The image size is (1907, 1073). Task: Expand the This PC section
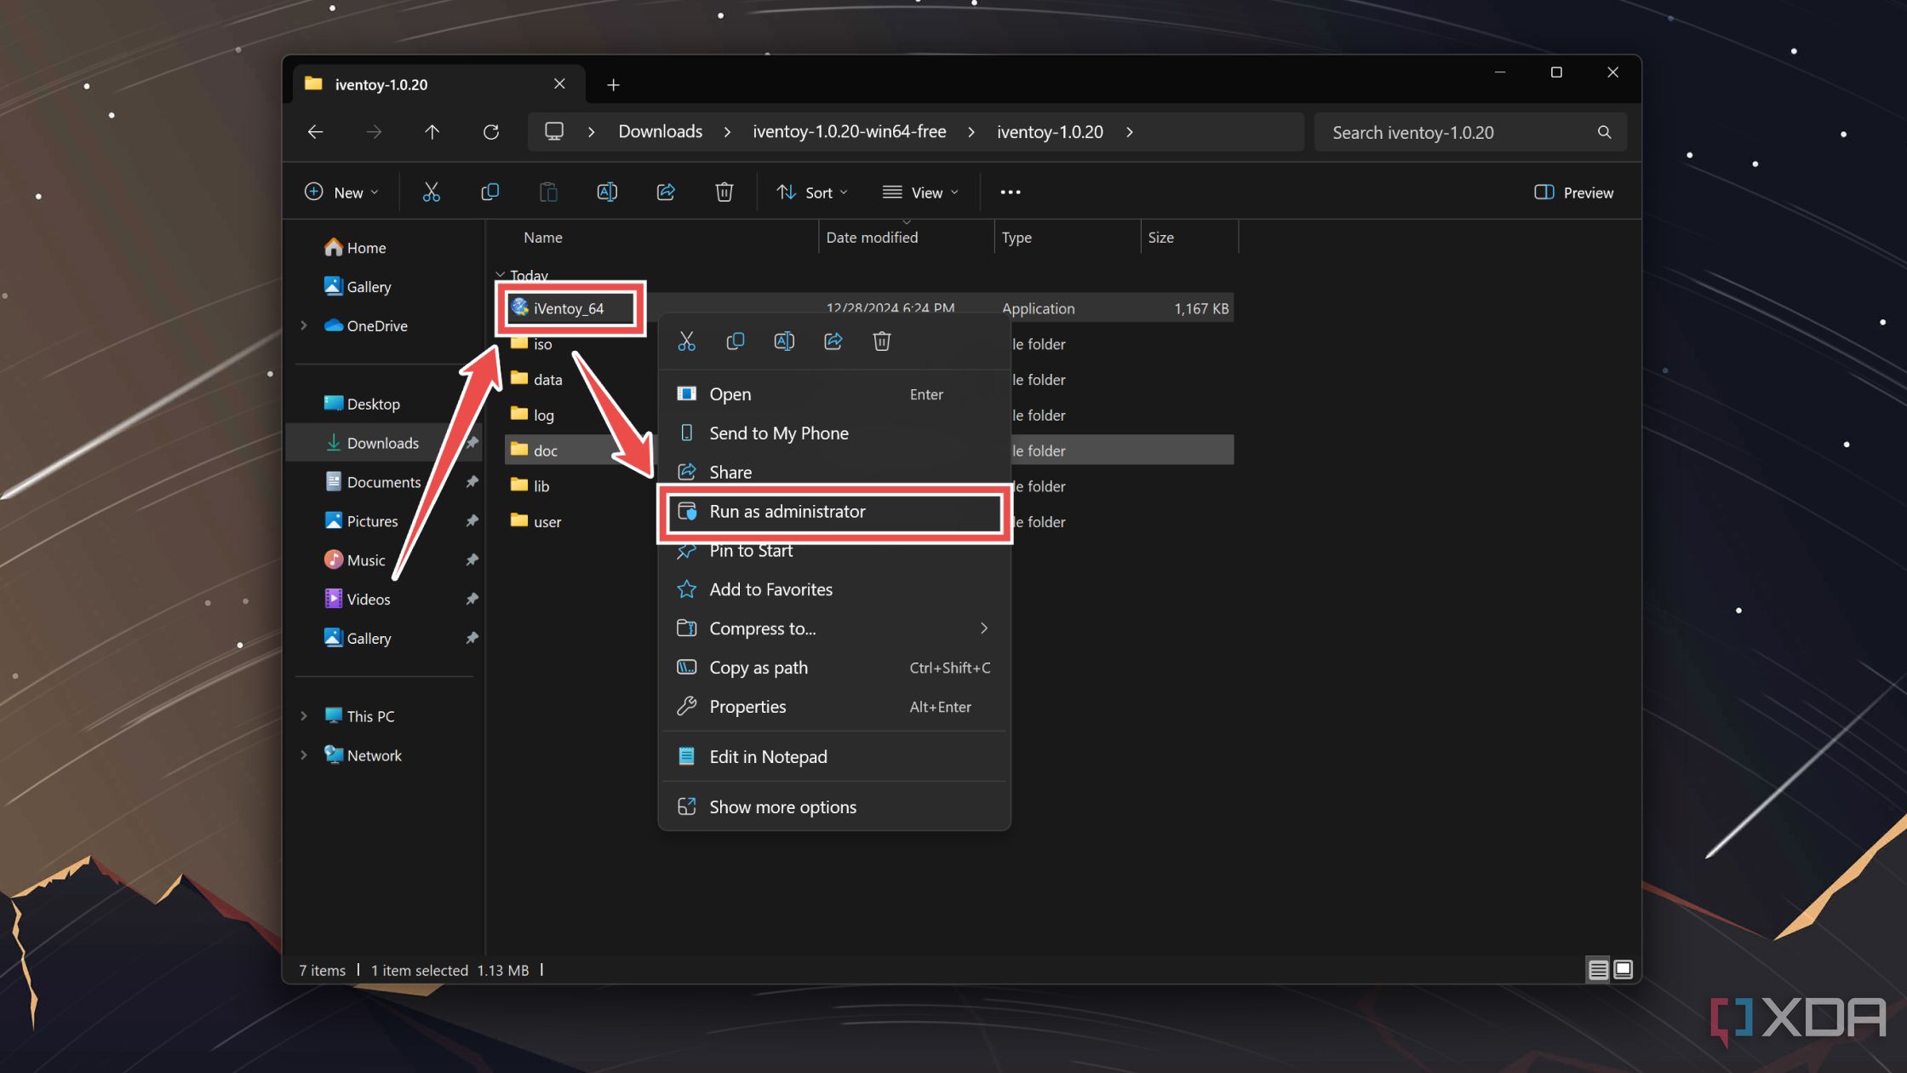coord(304,715)
